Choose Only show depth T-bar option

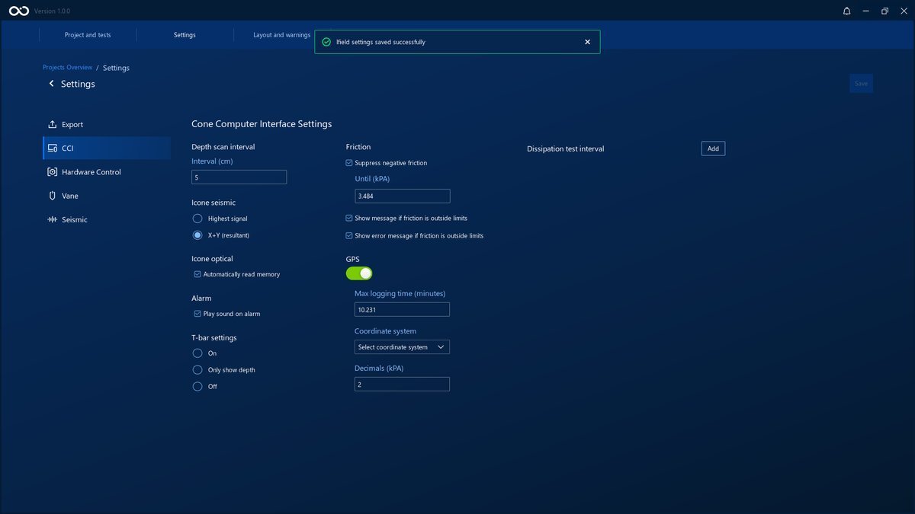pos(197,370)
